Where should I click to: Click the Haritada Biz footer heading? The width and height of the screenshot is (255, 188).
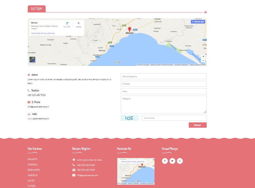tap(124, 149)
